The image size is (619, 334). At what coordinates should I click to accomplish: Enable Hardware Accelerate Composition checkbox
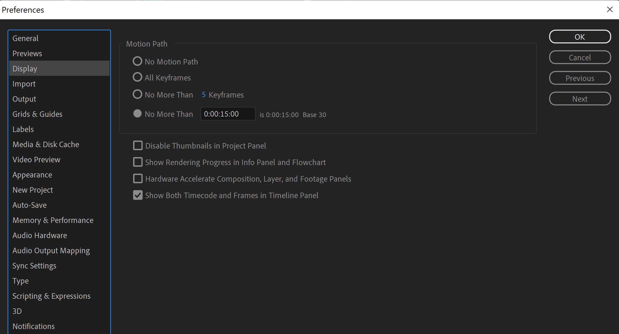[138, 179]
